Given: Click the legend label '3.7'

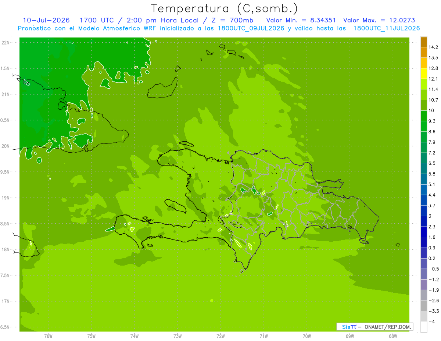Looking at the screenshot, I should (432, 205).
